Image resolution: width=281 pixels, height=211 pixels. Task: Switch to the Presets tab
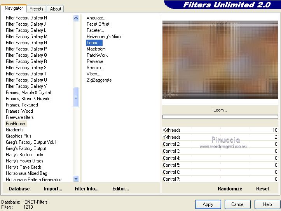tap(37, 9)
